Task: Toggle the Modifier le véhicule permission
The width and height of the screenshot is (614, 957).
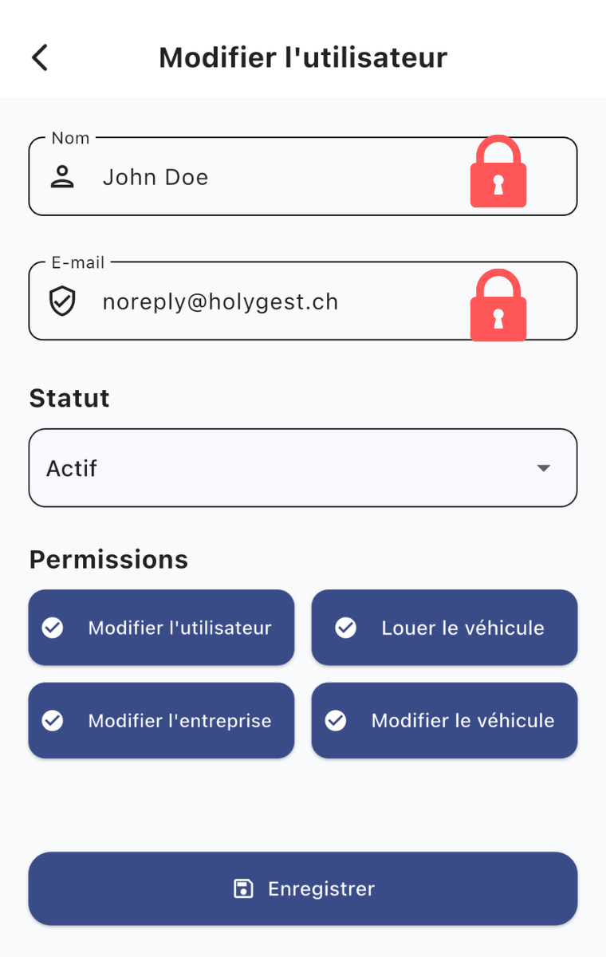Action: pyautogui.click(x=444, y=720)
